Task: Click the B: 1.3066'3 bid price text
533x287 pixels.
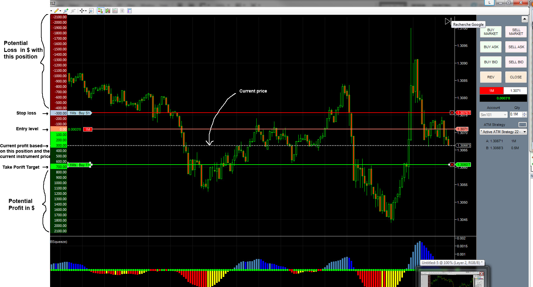Action: tap(494, 148)
